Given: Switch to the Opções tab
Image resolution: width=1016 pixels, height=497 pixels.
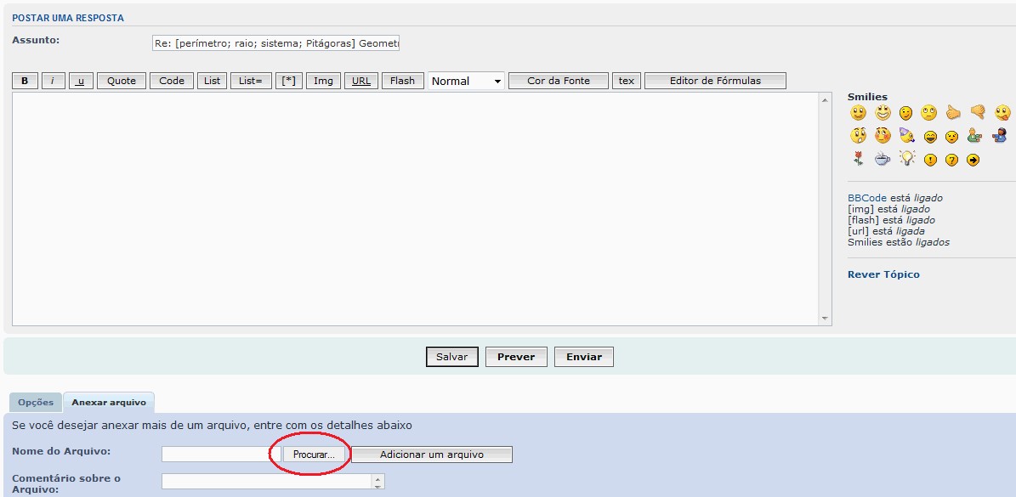Looking at the screenshot, I should 36,403.
